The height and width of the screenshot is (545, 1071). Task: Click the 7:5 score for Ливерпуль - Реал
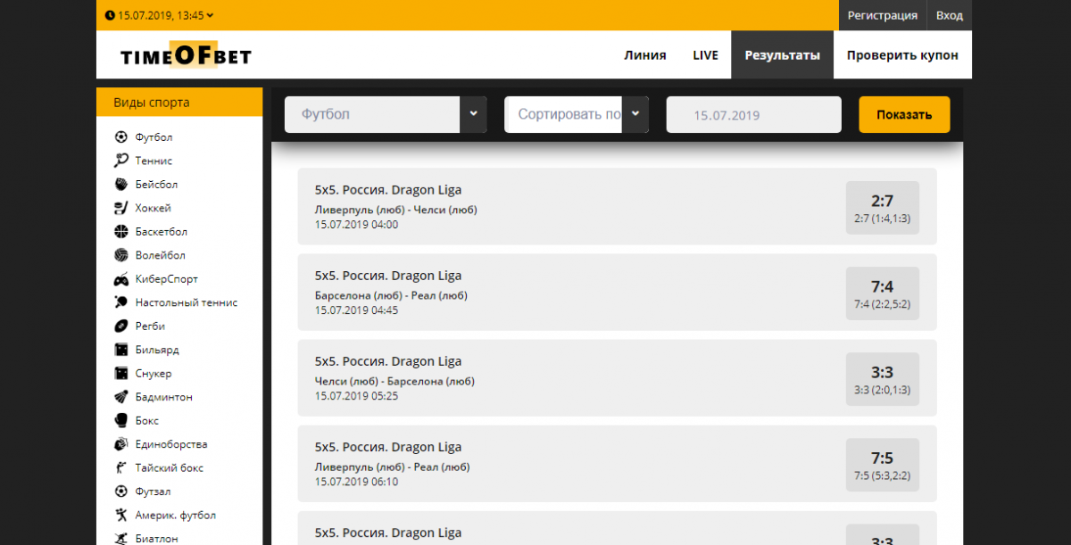coord(883,464)
